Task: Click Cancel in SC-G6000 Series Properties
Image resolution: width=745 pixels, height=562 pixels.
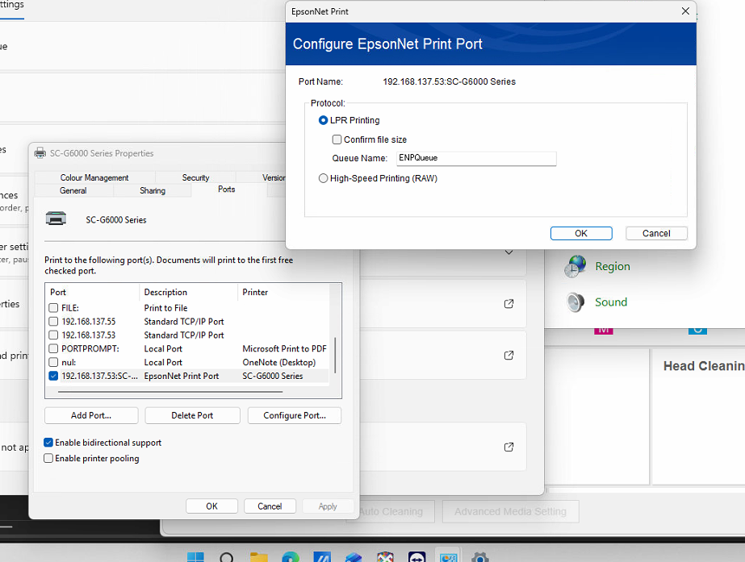Action: tap(270, 506)
